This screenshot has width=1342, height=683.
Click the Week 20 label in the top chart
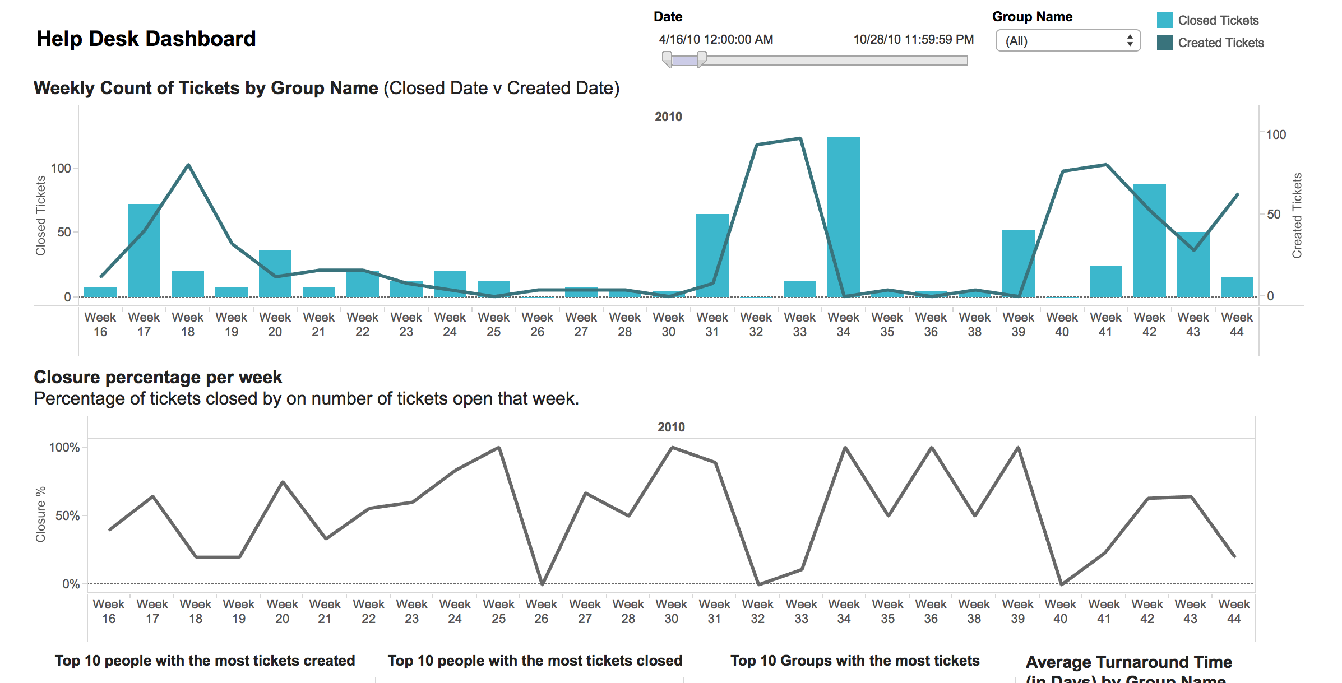(x=275, y=324)
